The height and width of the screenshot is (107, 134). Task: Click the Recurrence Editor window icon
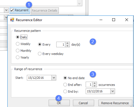12,20
